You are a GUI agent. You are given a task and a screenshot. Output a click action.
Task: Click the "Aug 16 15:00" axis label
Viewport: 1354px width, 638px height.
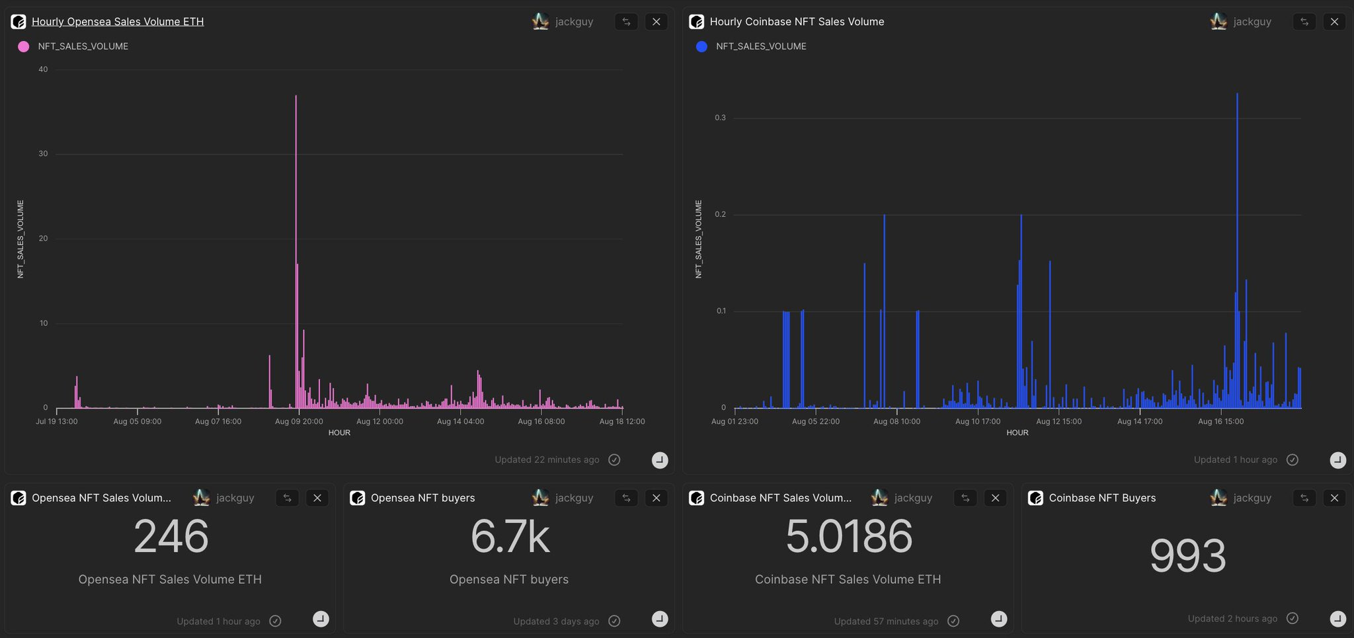(x=1220, y=422)
